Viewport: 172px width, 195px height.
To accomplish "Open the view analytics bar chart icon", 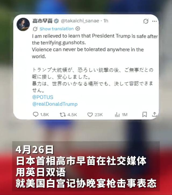I will tap(117, 115).
